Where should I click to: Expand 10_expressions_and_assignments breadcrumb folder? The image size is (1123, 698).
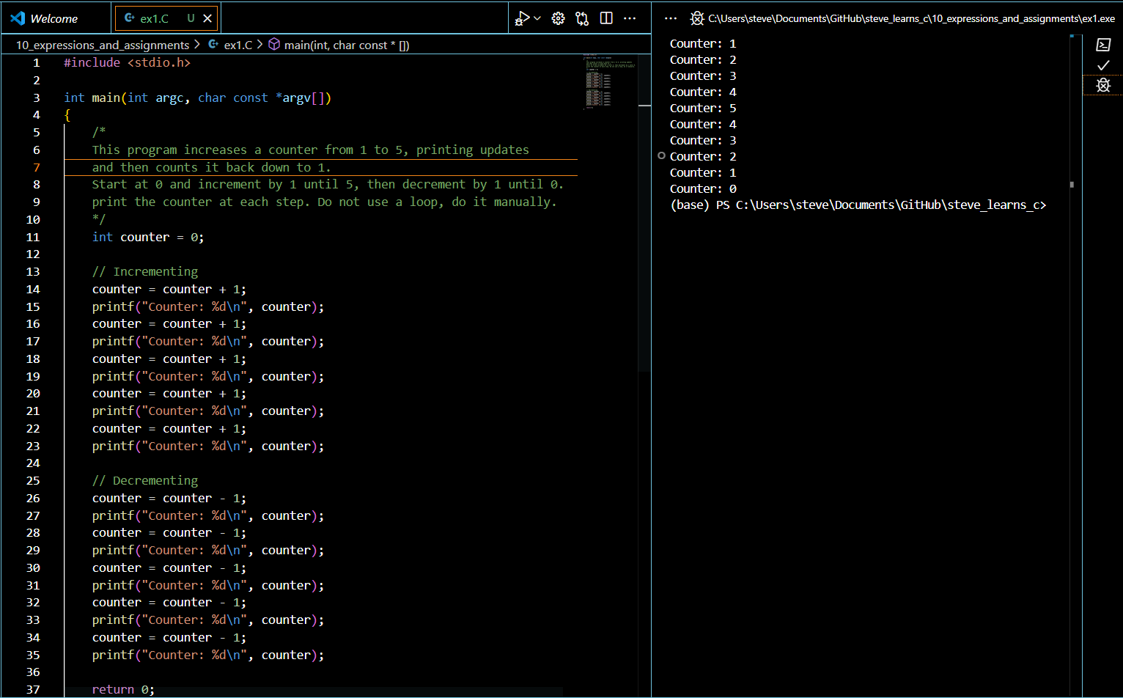(x=103, y=45)
